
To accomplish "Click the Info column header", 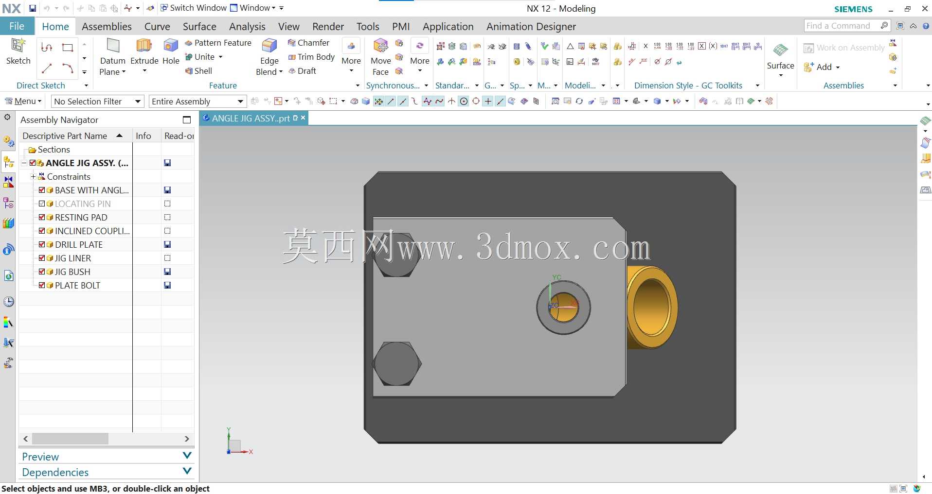I will 146,136.
